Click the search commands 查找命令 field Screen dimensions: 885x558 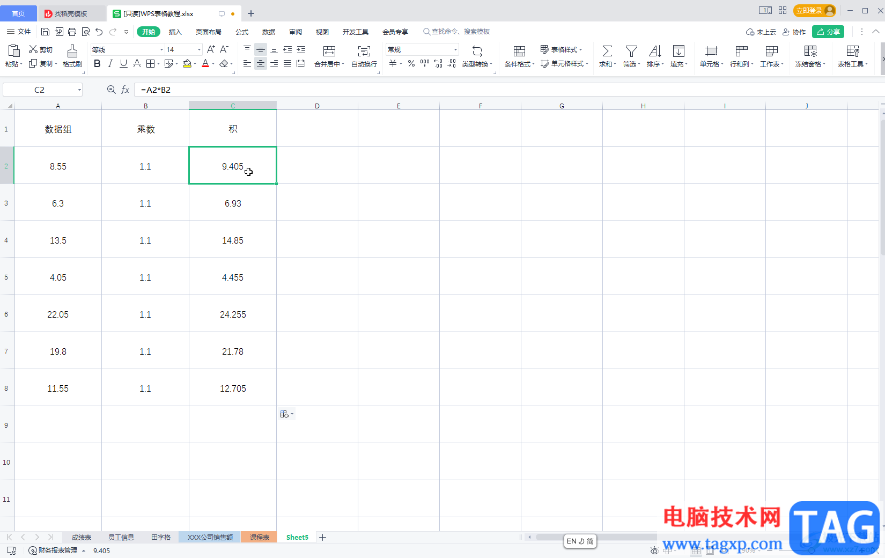click(x=456, y=32)
